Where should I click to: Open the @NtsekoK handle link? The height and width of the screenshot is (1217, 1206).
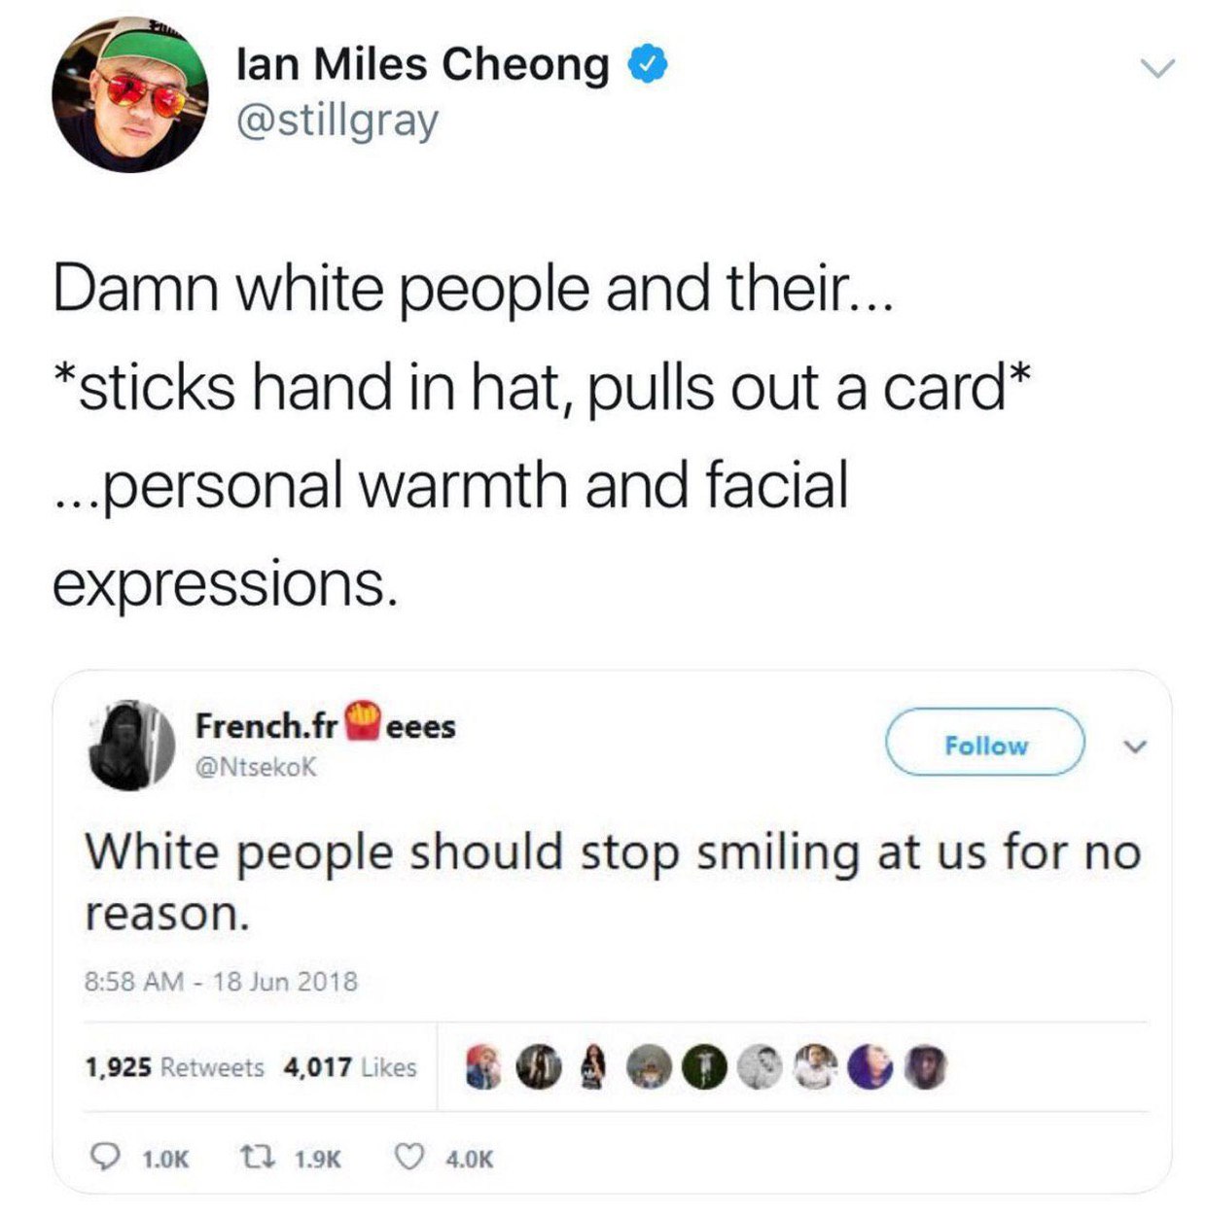click(x=256, y=767)
